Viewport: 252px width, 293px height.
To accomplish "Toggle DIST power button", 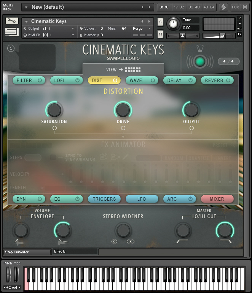I will (115, 80).
